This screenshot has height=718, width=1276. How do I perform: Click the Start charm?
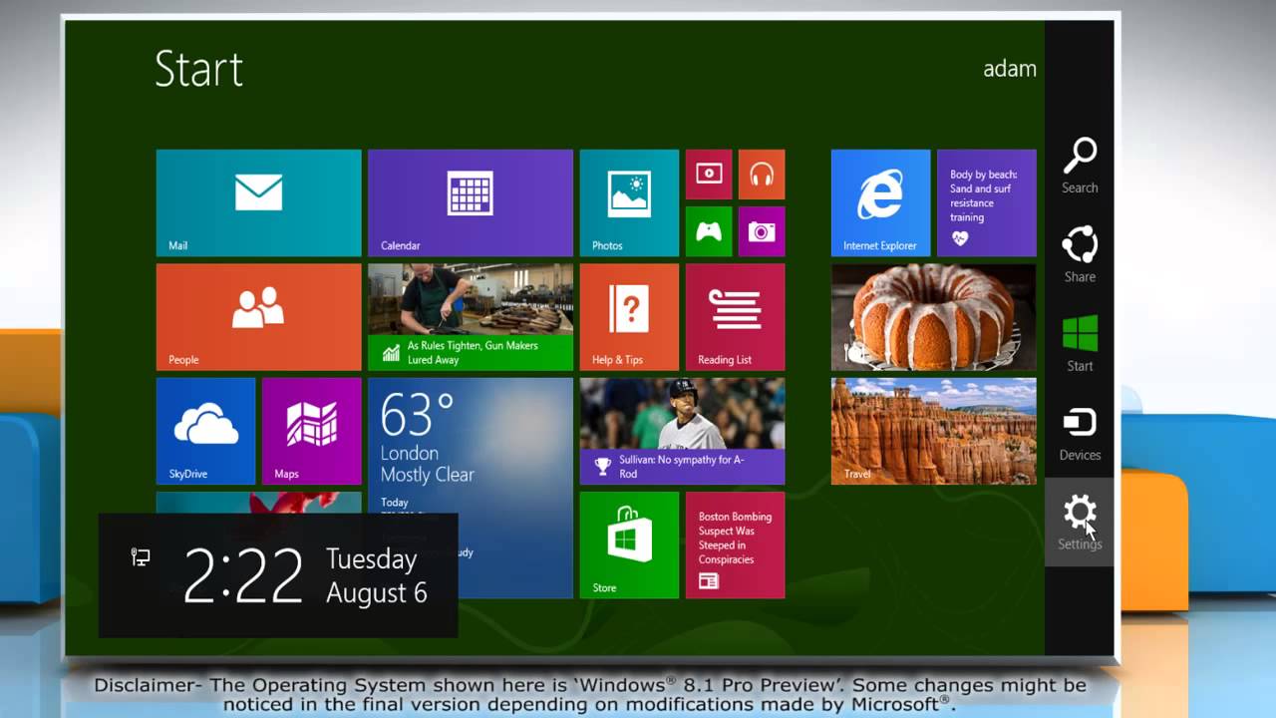pos(1080,343)
